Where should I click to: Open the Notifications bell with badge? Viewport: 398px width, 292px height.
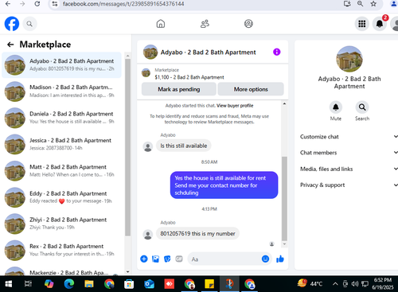click(380, 24)
